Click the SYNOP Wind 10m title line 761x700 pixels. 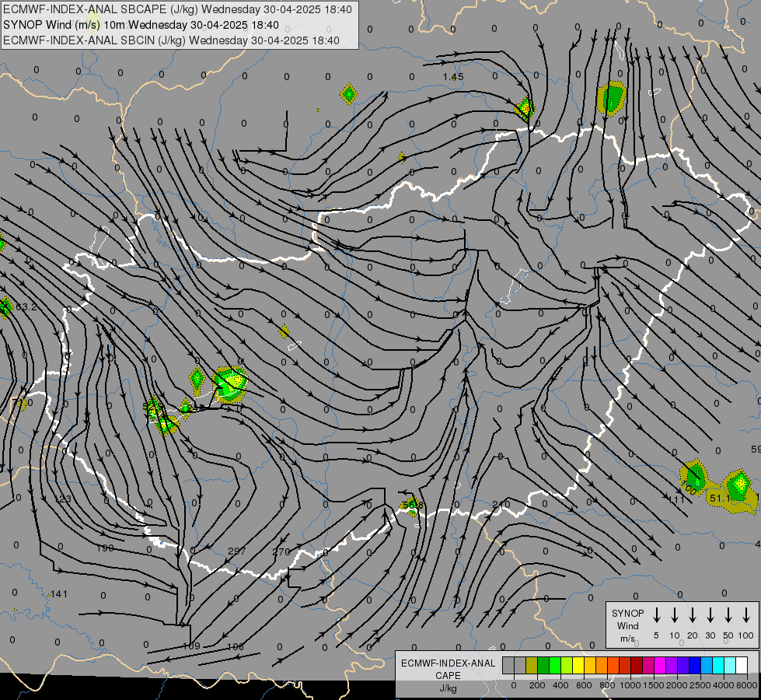[x=141, y=25]
